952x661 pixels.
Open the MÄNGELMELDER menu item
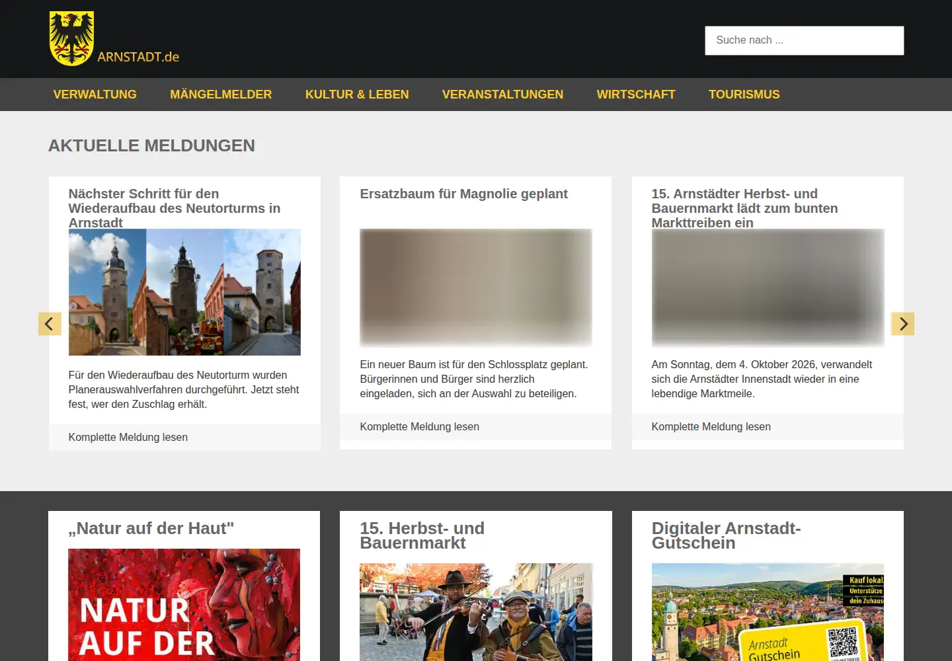click(x=221, y=95)
